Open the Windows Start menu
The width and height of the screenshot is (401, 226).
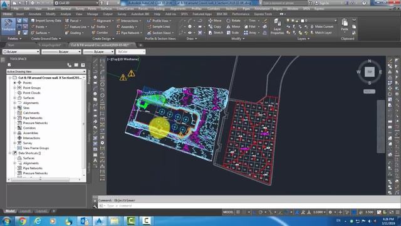point(6,221)
